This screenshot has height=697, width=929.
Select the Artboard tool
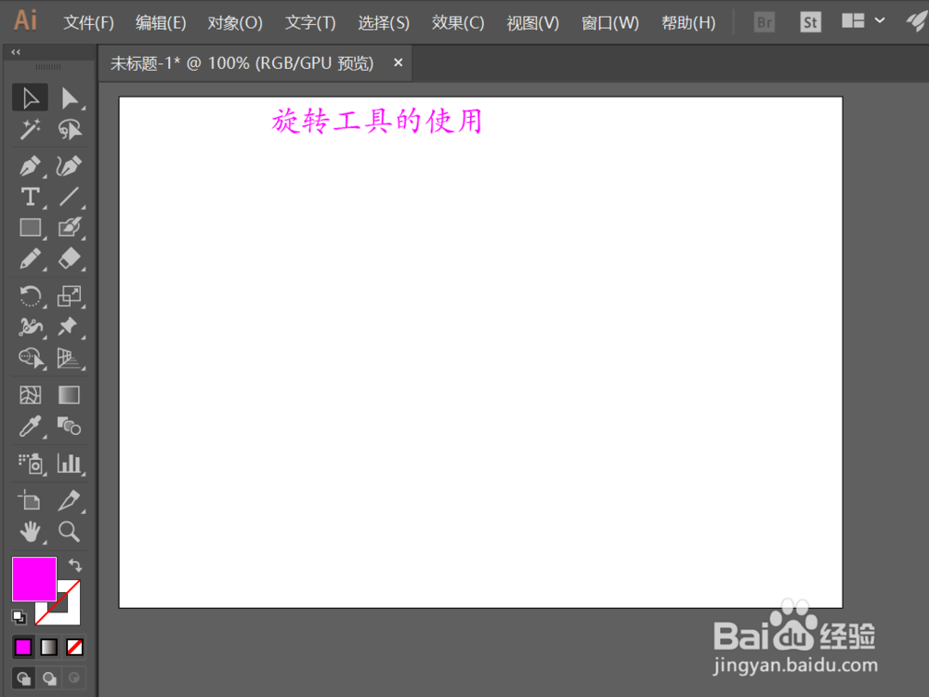click(x=30, y=500)
